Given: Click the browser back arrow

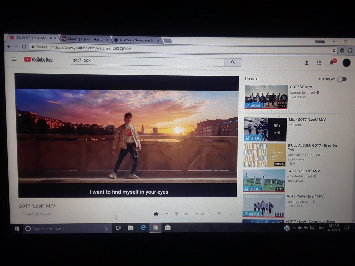Looking at the screenshot, I should 9,46.
